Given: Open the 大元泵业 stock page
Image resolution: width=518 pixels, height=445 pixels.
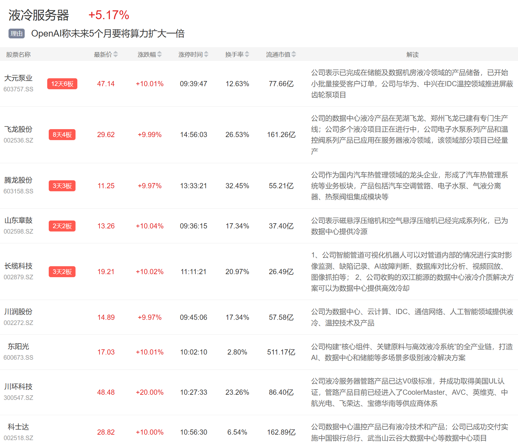Looking at the screenshot, I should click(x=18, y=78).
